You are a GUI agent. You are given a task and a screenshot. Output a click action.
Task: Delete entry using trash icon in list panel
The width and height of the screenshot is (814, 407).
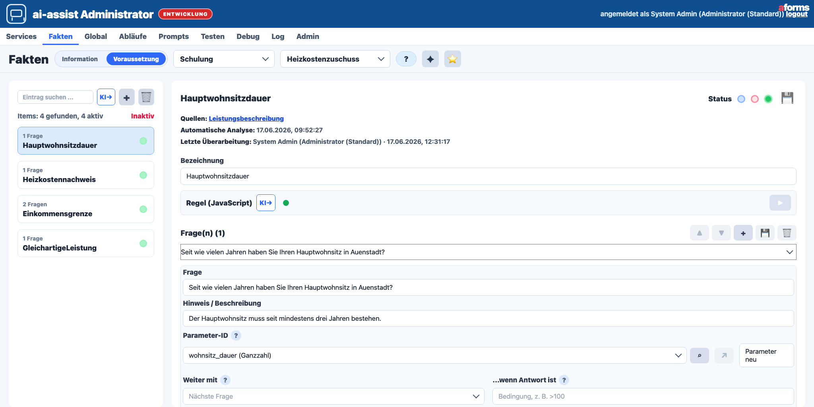(146, 97)
